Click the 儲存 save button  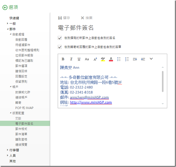click(x=64, y=18)
